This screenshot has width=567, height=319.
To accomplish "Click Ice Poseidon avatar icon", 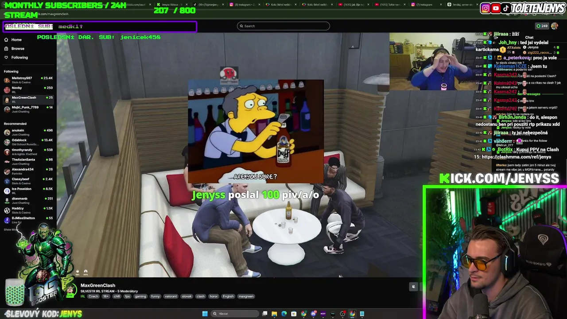I will click(7, 191).
